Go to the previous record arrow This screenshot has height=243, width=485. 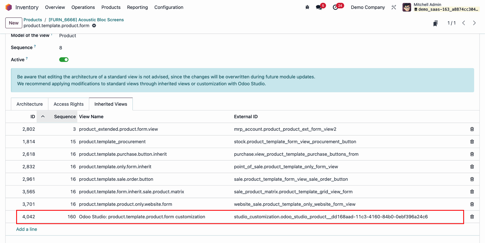(x=464, y=23)
